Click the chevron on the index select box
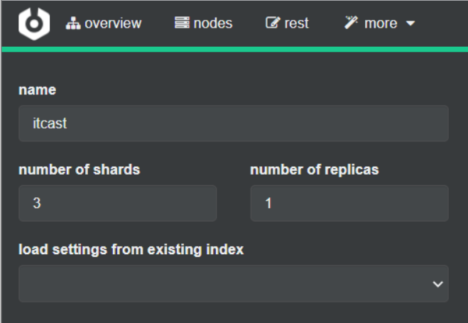The width and height of the screenshot is (468, 323). point(437,283)
